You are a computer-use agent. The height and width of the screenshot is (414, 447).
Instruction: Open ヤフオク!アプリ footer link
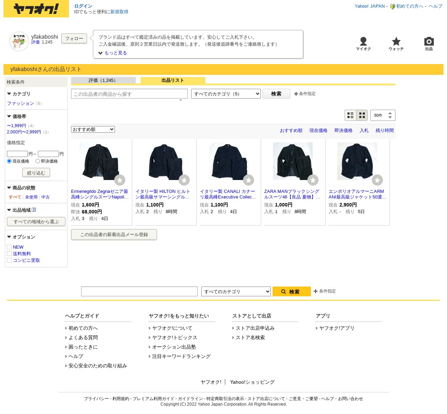coord(337,328)
